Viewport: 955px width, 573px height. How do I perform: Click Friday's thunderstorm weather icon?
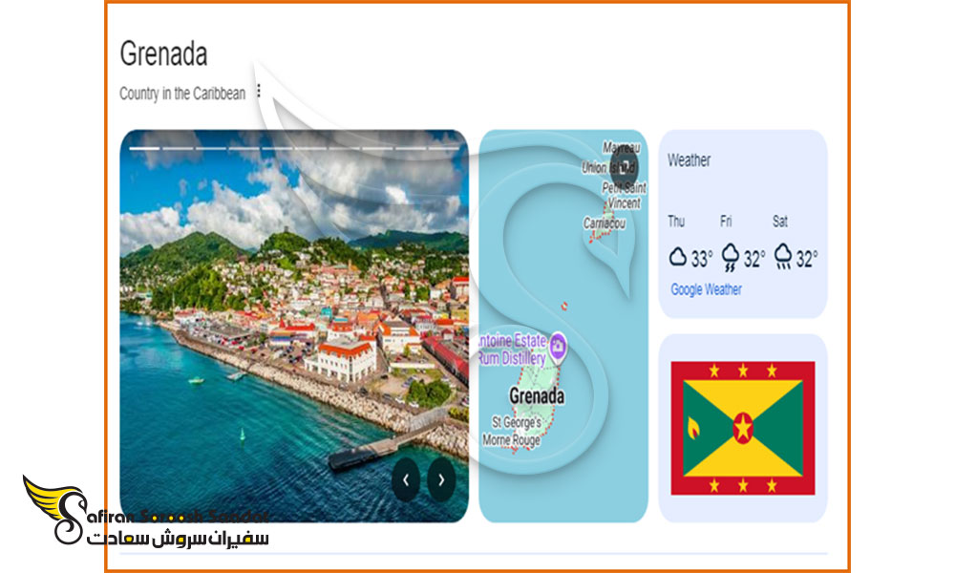(x=731, y=258)
